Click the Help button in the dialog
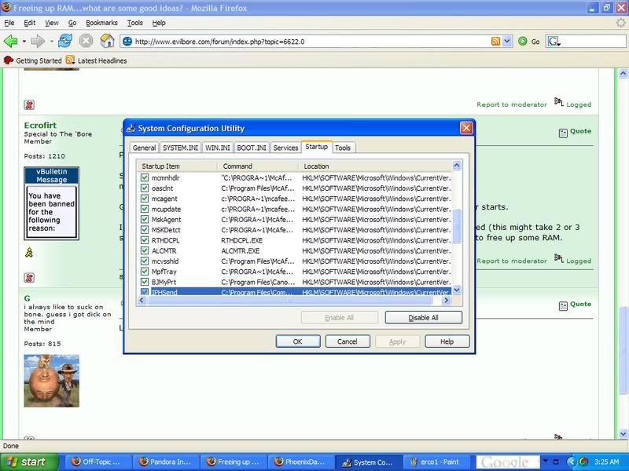629x471 pixels. [x=447, y=341]
